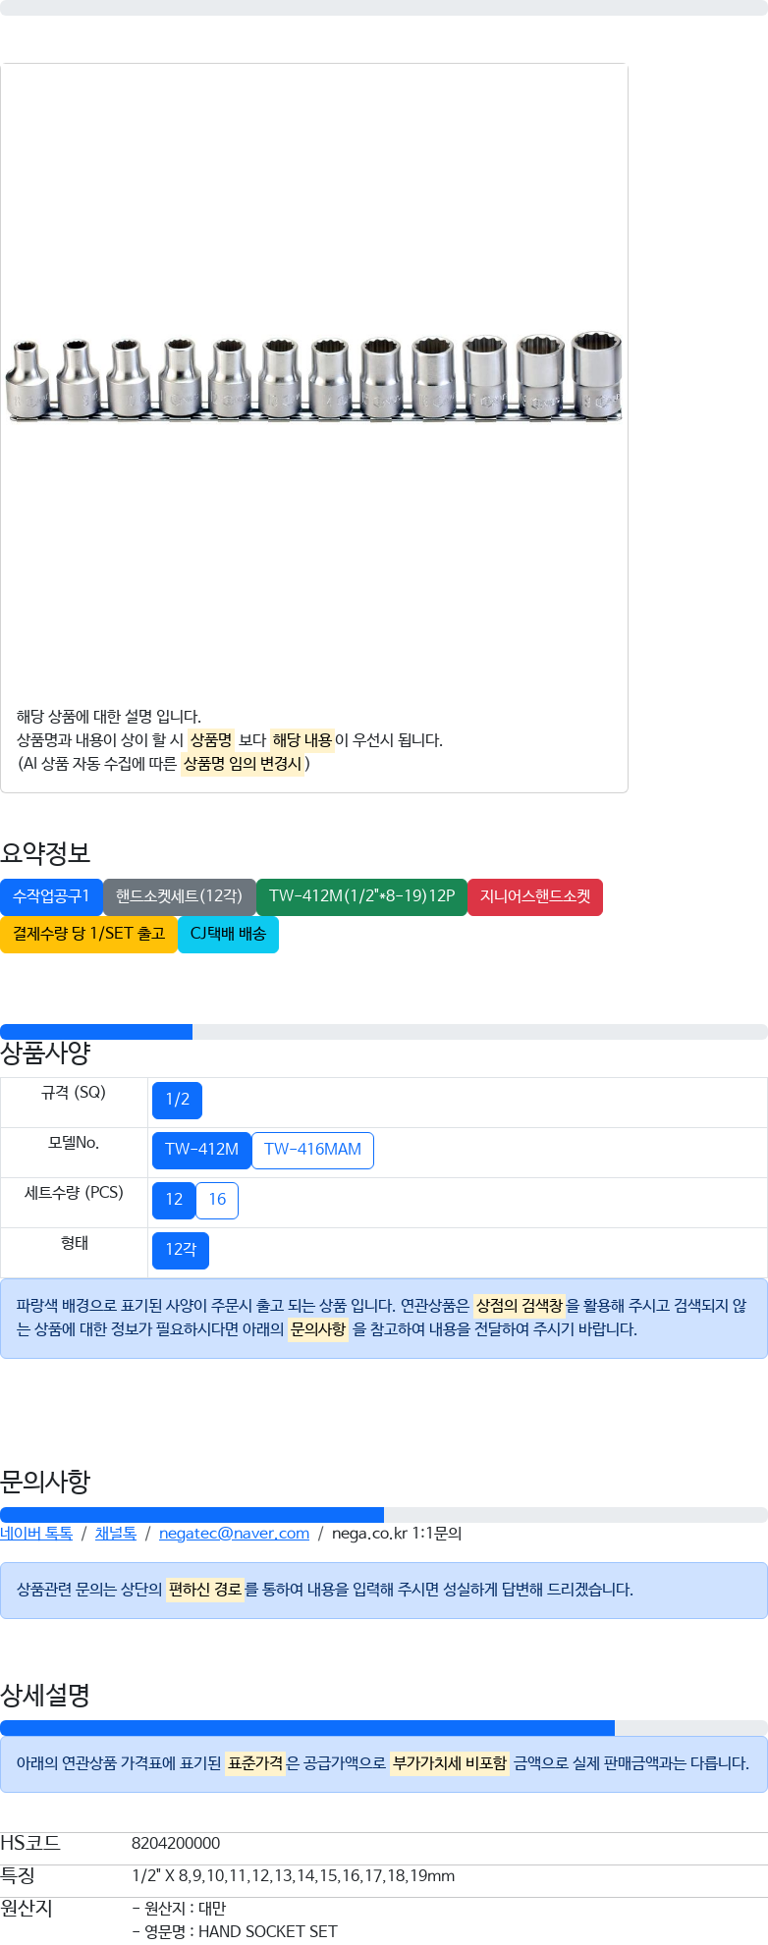
Task: Select the 수작업공구1 blue tag
Action: pyautogui.click(x=51, y=896)
